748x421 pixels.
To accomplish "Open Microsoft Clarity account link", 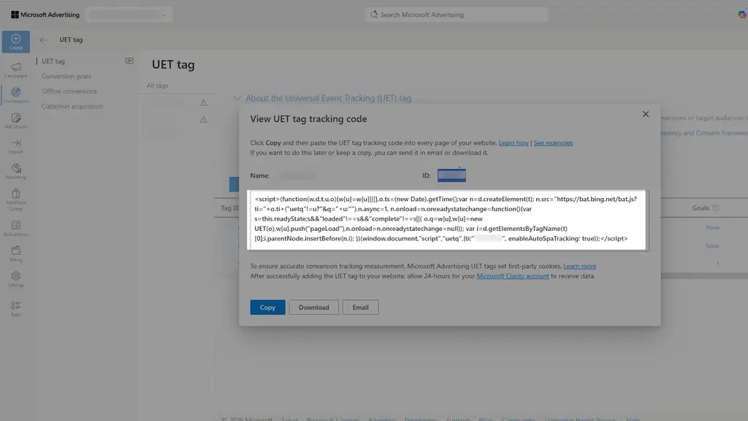I will [513, 276].
